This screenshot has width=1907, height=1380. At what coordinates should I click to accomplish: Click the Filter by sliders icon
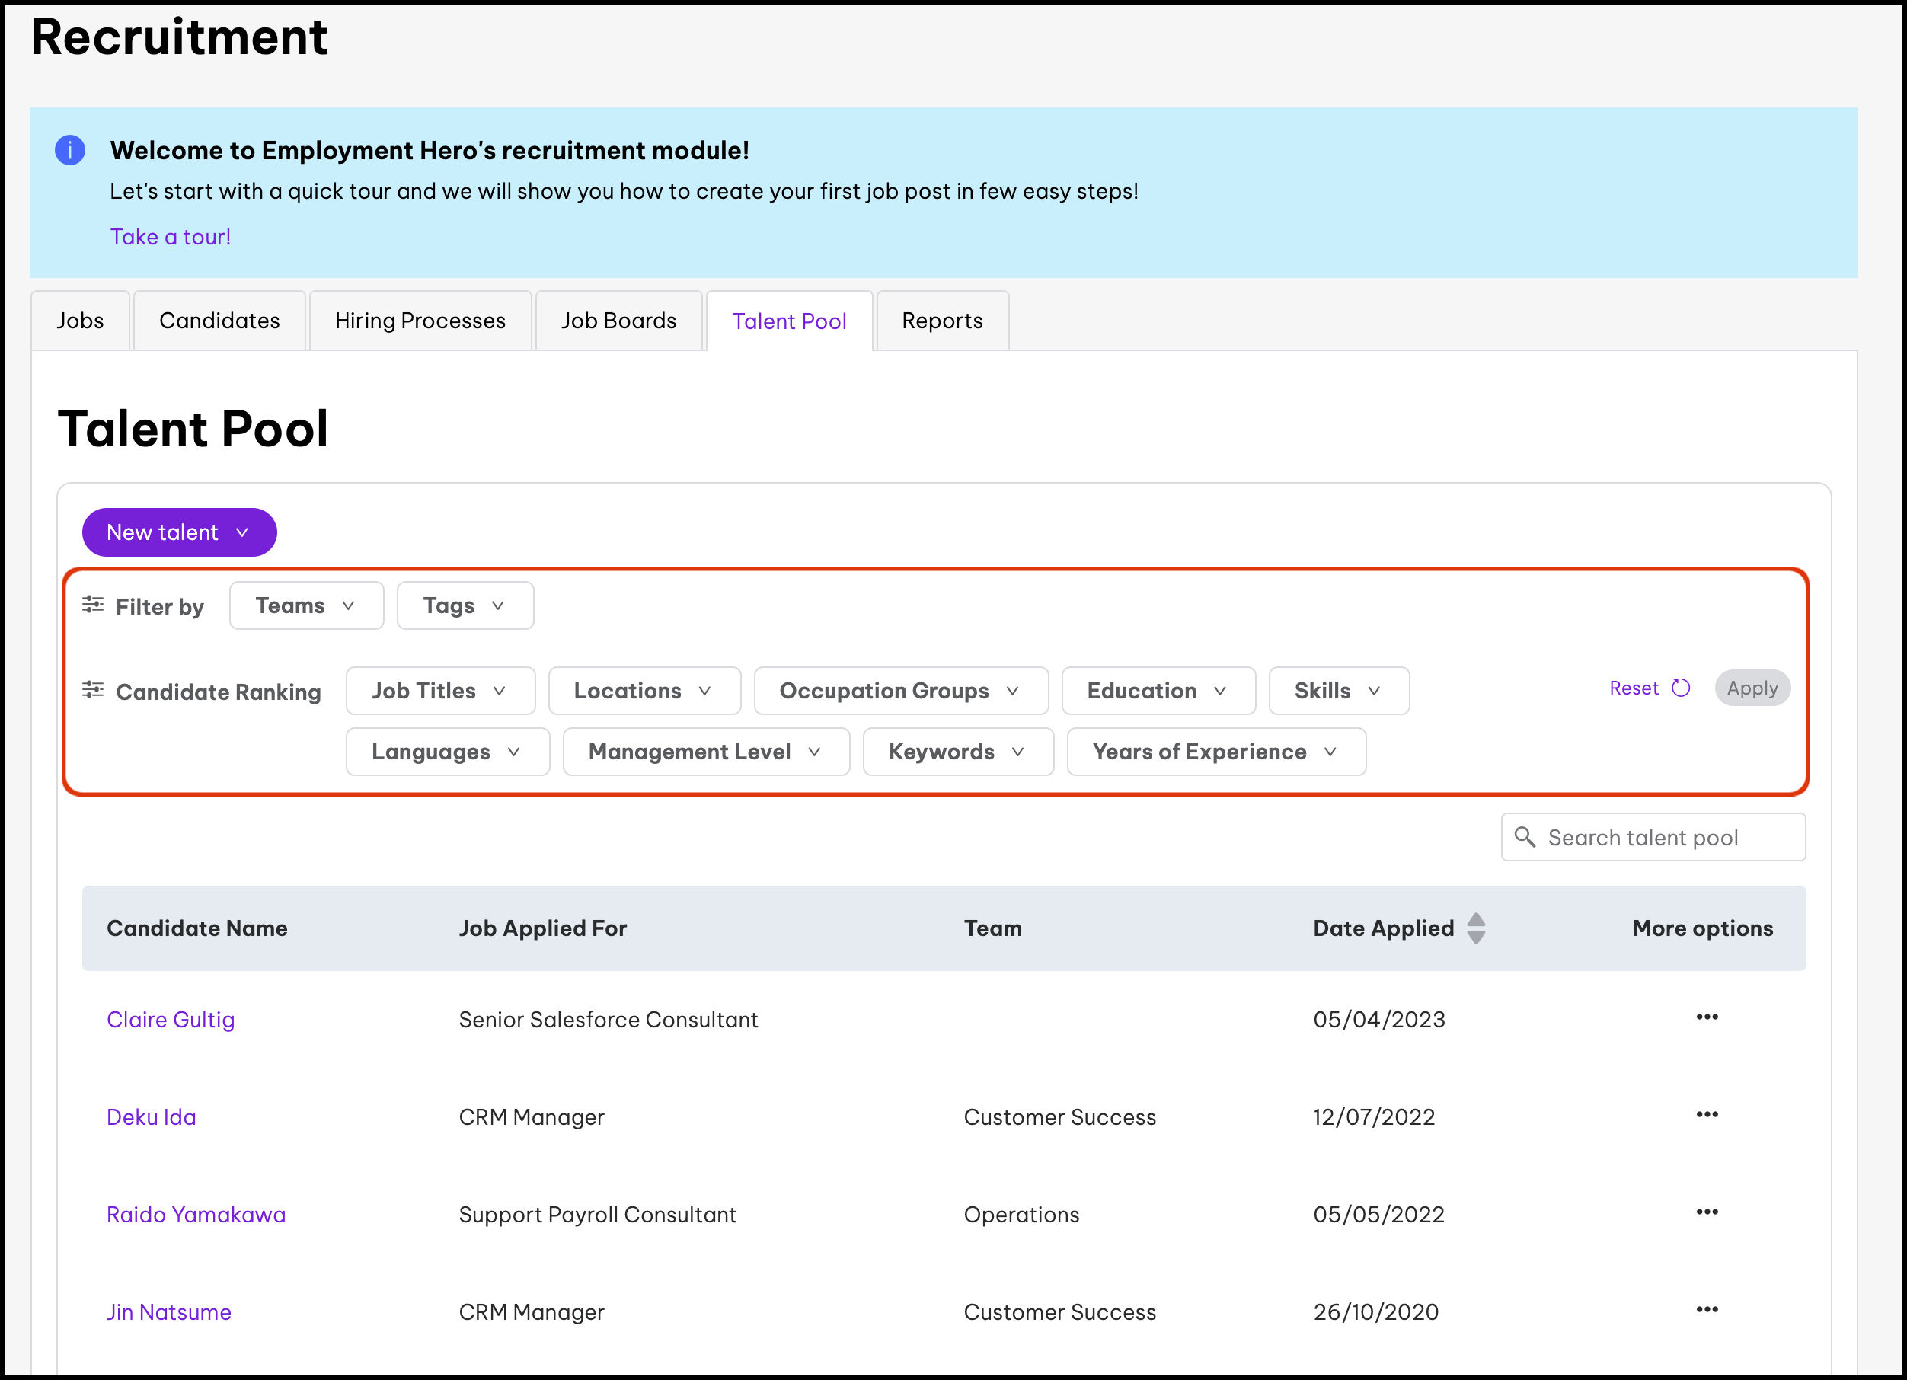(92, 605)
